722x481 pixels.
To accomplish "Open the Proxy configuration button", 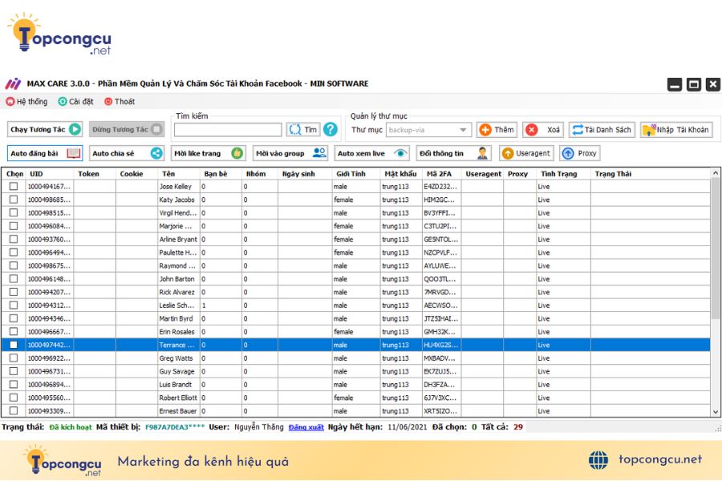I will tap(580, 153).
